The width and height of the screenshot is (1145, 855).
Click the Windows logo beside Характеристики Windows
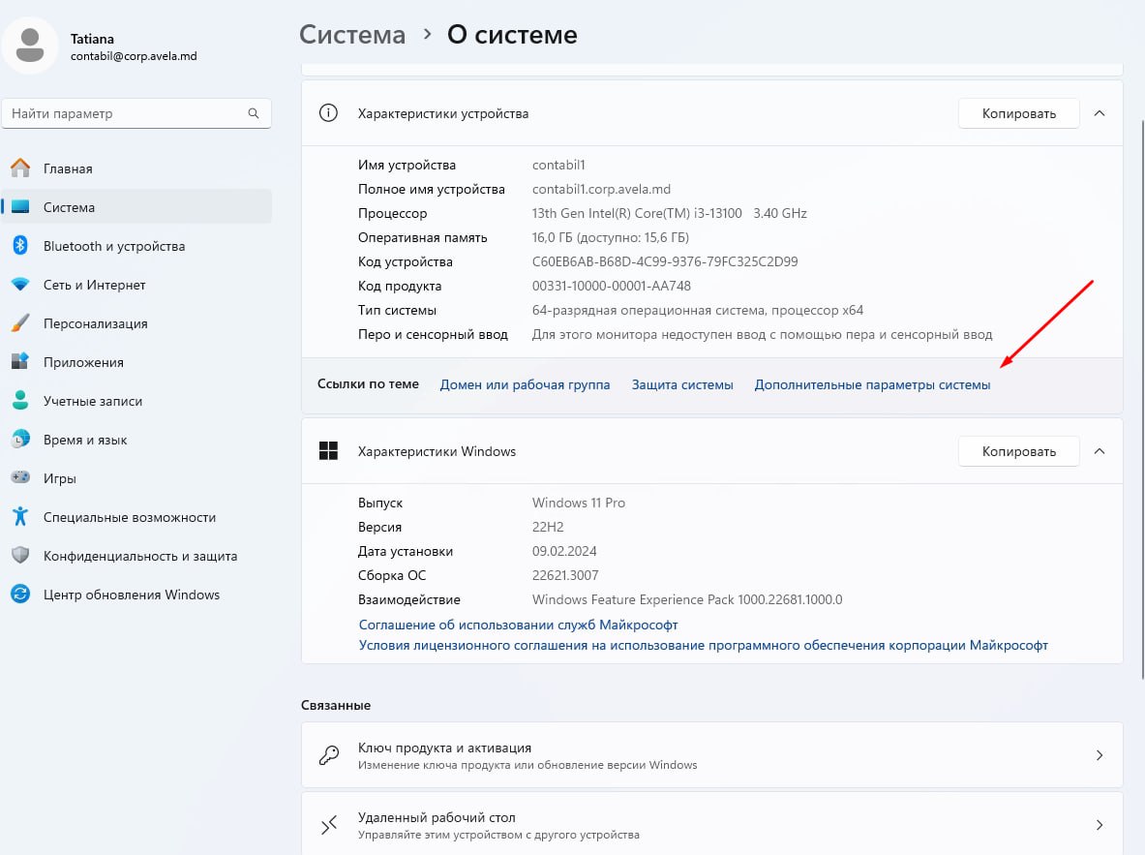click(329, 451)
